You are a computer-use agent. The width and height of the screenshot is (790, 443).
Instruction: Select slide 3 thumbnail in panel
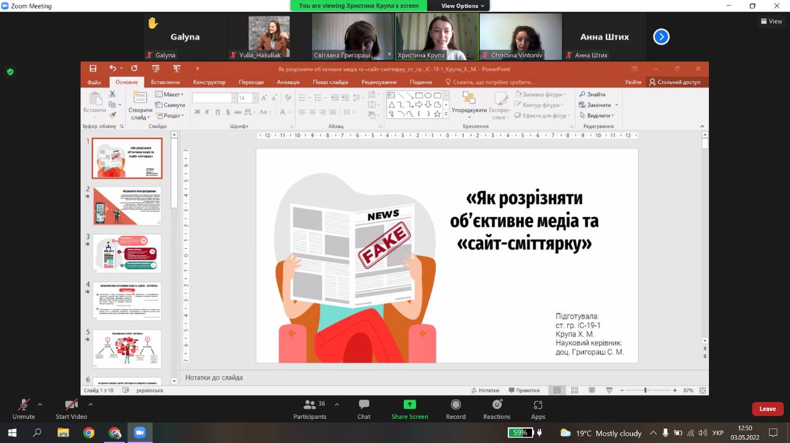pos(127,253)
